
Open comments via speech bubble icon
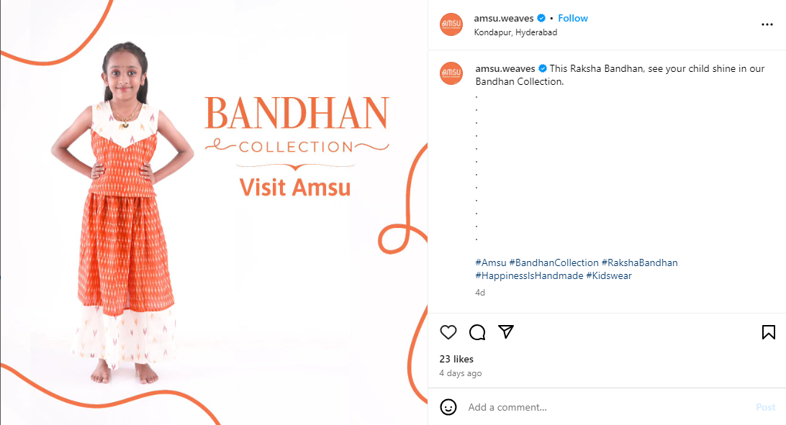tap(477, 332)
